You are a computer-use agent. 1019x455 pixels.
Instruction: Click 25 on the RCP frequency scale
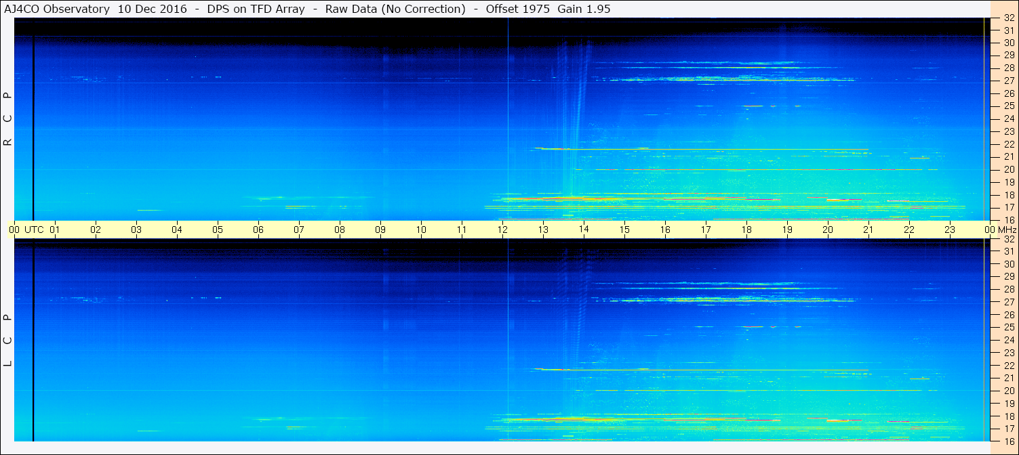(x=1009, y=106)
